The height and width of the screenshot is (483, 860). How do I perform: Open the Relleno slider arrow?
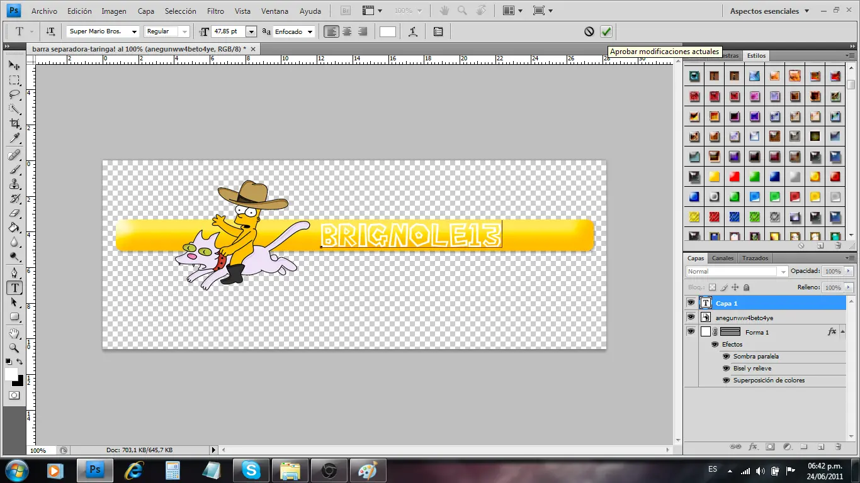pyautogui.click(x=849, y=287)
